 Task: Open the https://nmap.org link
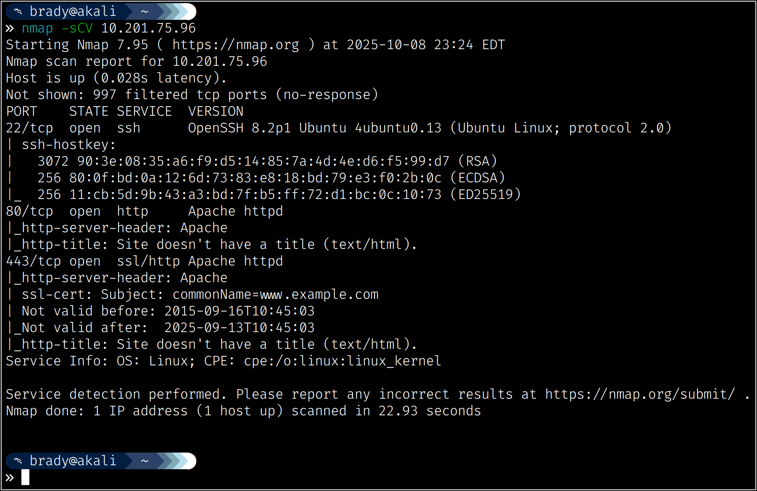236,45
